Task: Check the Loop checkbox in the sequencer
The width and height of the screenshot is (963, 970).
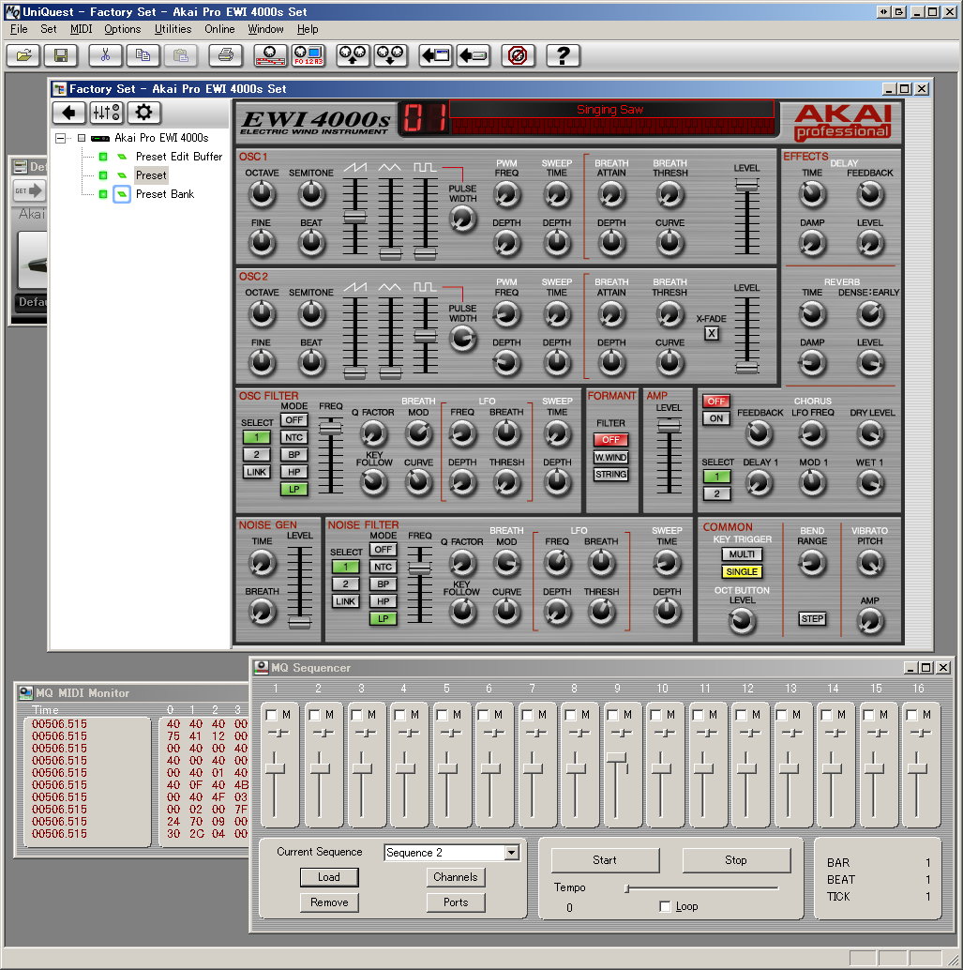Action: point(665,906)
